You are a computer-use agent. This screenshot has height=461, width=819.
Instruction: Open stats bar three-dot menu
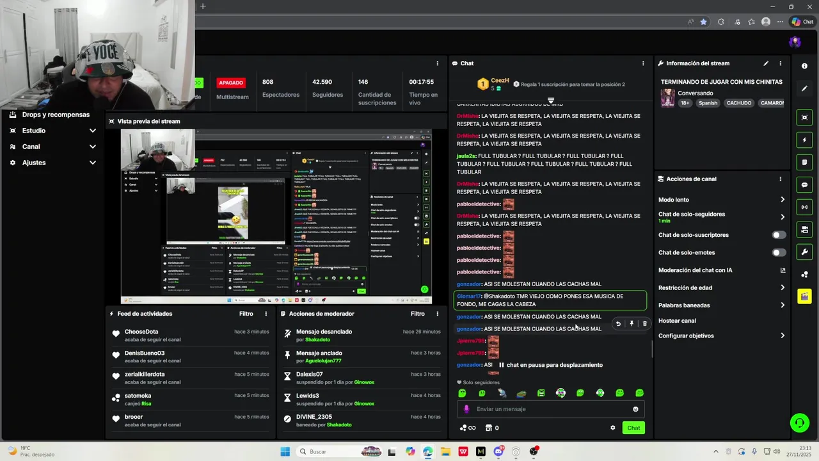(x=438, y=63)
